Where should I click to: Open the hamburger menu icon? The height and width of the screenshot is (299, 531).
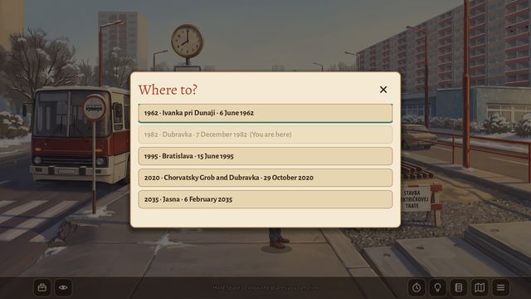point(500,288)
